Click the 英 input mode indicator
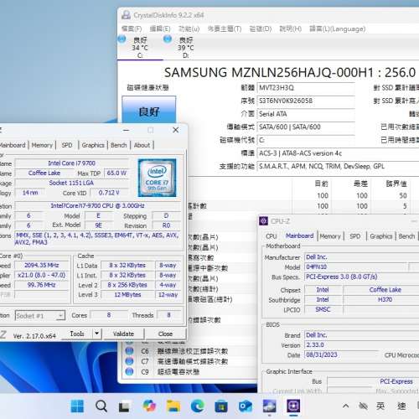 380,406
